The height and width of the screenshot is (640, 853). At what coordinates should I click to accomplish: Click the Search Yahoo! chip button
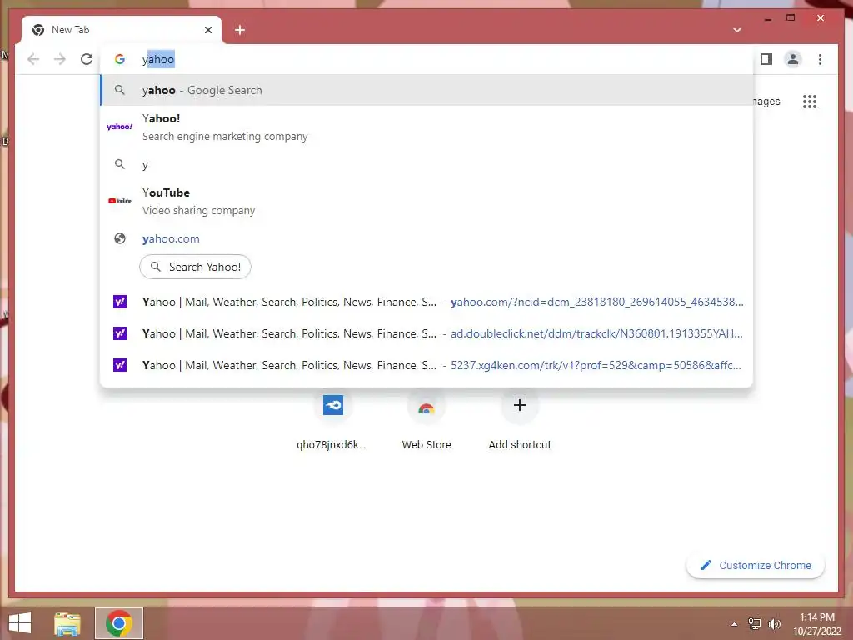[195, 267]
